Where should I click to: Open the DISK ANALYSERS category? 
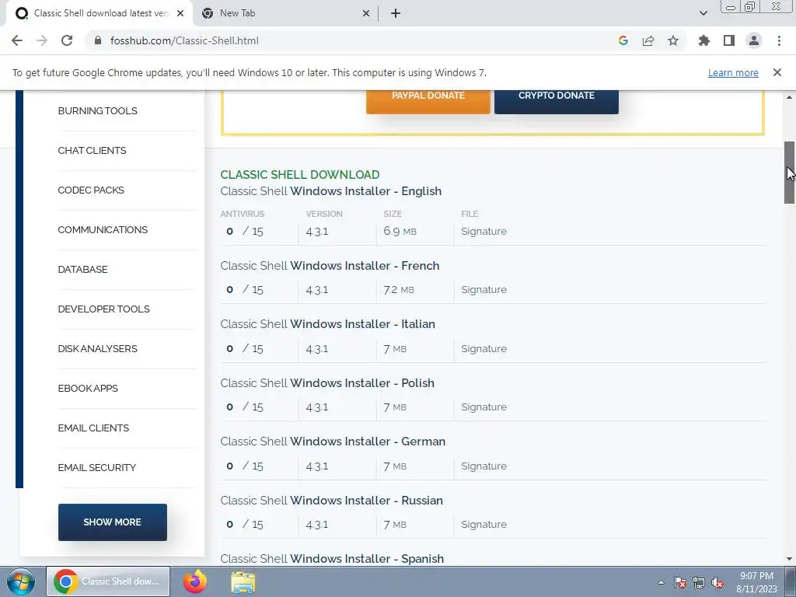pos(97,348)
